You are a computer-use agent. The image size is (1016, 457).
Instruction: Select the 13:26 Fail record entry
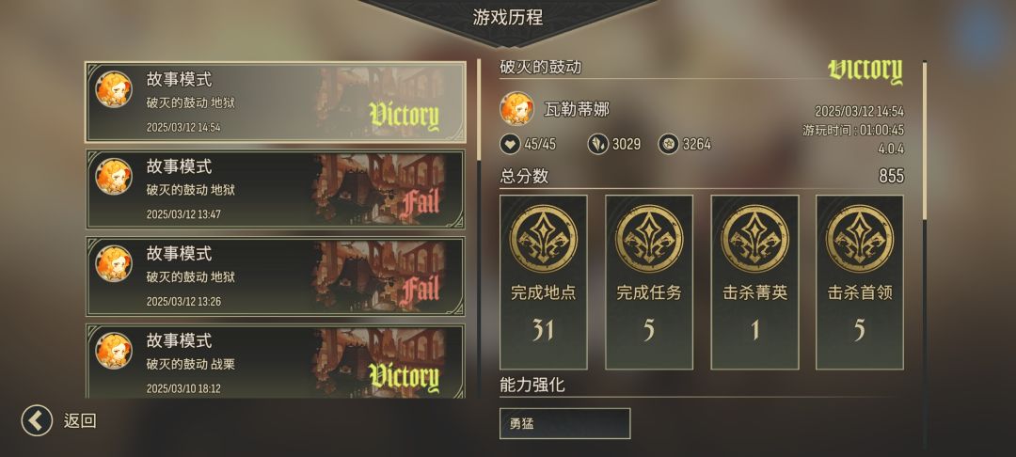point(276,276)
